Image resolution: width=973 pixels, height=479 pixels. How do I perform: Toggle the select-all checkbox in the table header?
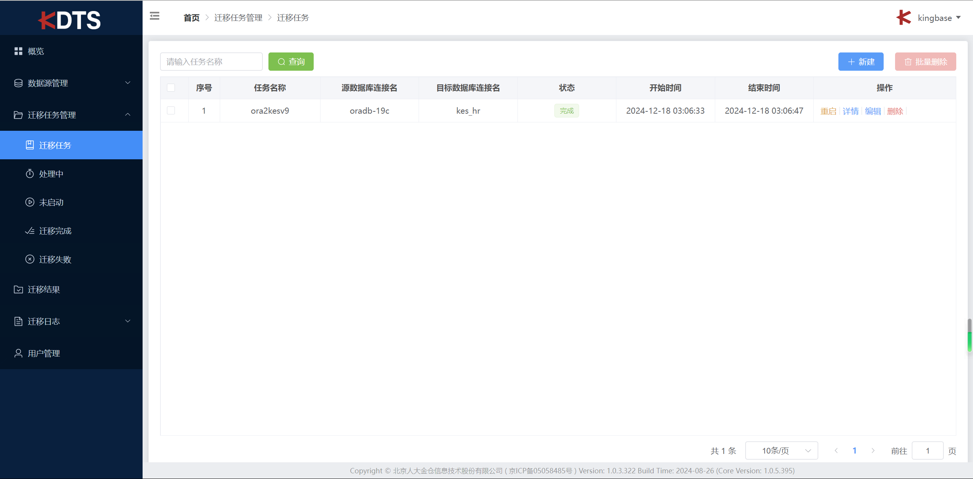tap(171, 88)
